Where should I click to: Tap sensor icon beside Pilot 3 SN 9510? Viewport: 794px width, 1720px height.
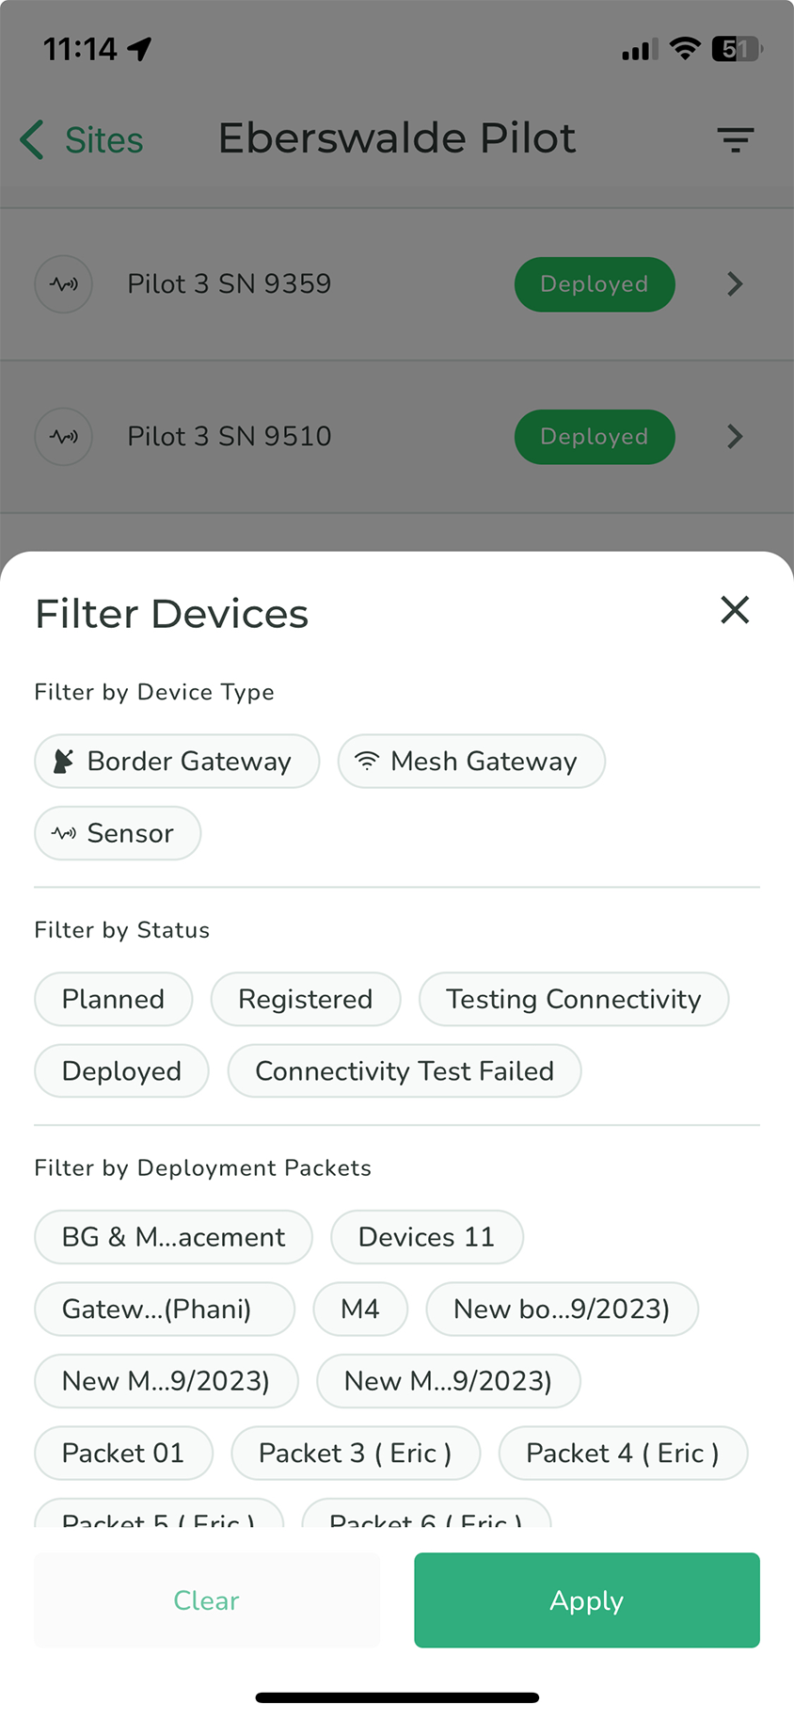coord(64,437)
